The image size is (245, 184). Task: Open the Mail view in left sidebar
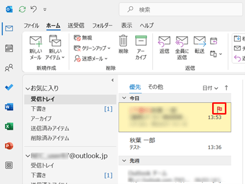[x=9, y=28]
